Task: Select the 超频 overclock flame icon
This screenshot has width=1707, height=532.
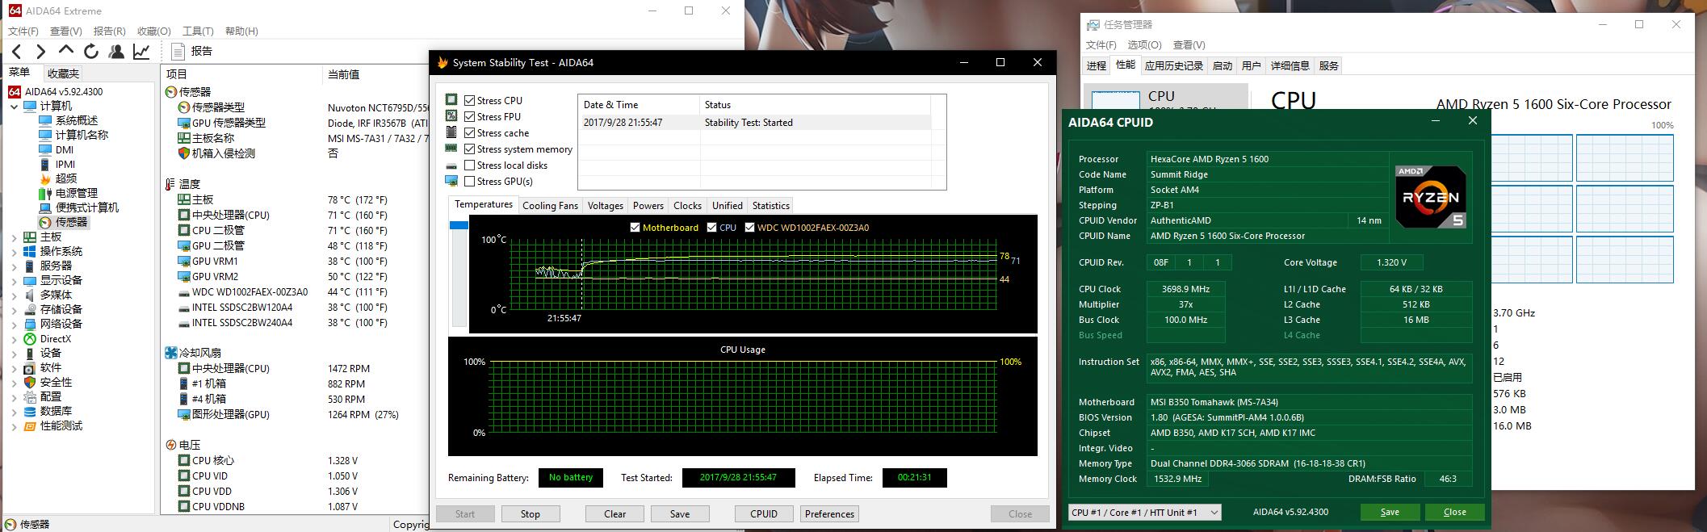Action: tap(45, 178)
